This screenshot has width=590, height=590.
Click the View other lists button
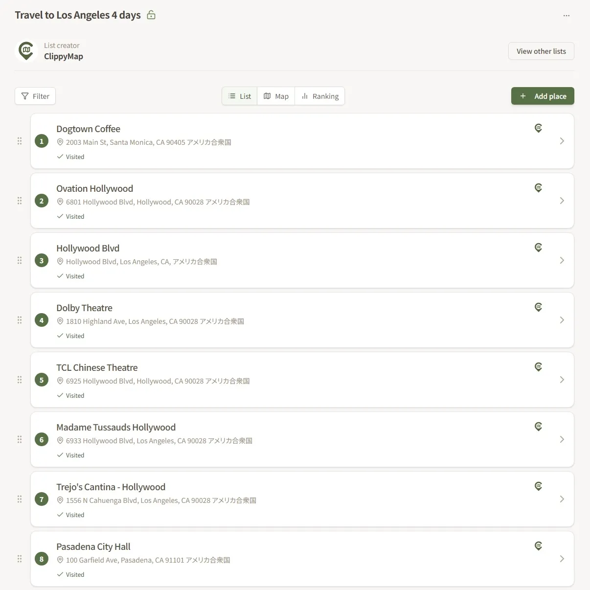point(541,51)
